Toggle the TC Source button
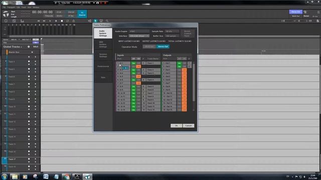Viewport: 321px width, 180px height. (x=82, y=14)
